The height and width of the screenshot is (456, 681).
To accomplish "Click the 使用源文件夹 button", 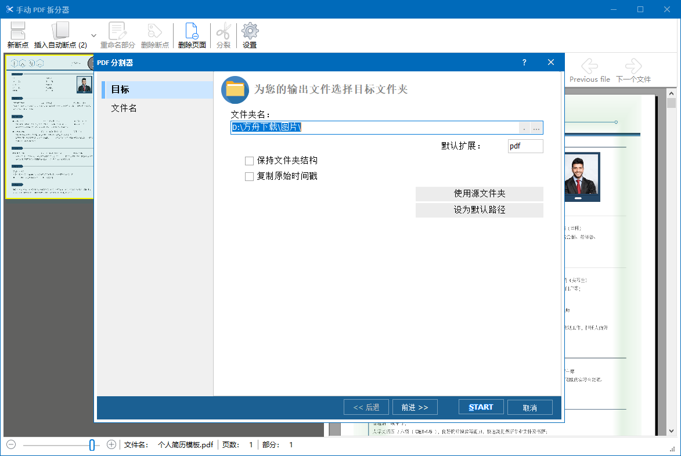I will (480, 194).
